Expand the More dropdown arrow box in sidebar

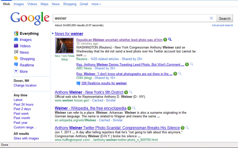coord(16,71)
